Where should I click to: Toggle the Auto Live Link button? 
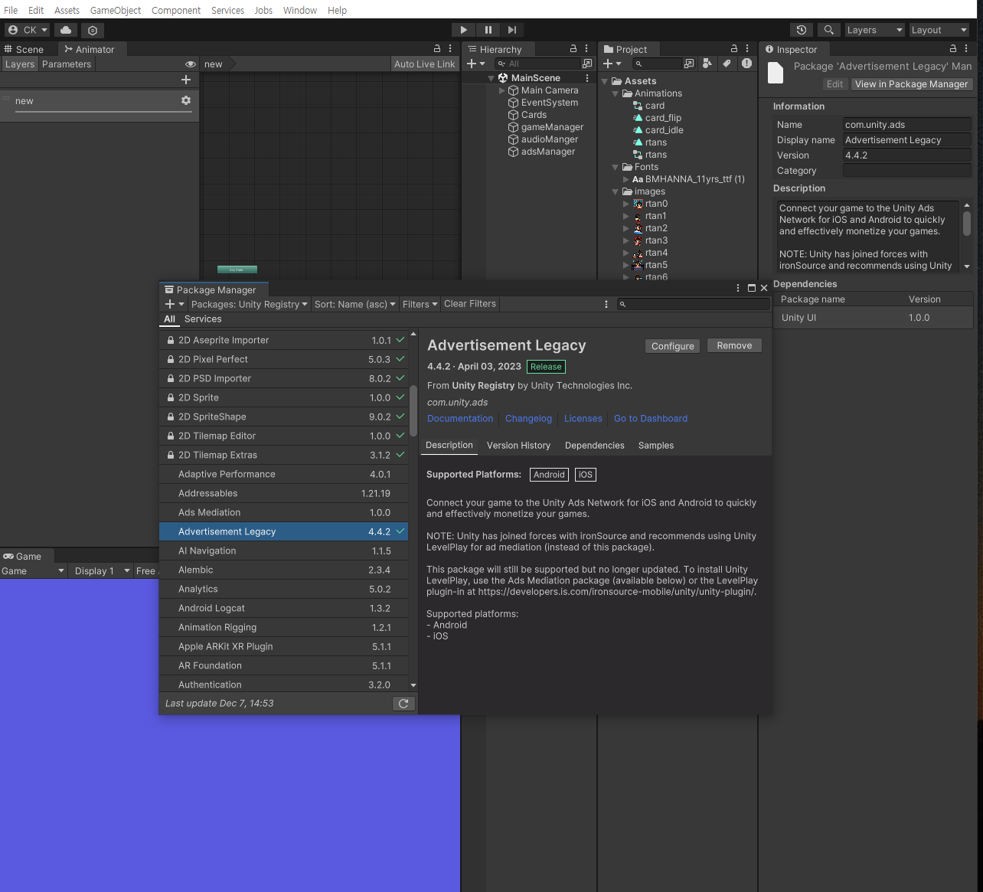424,64
